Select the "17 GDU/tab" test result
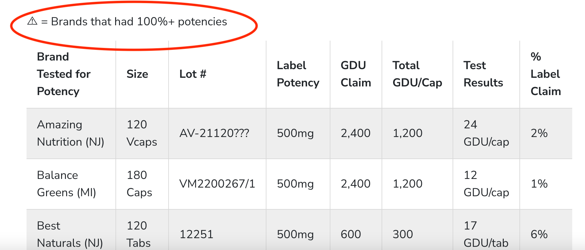Viewport: 585px width, 250px height. 486,234
